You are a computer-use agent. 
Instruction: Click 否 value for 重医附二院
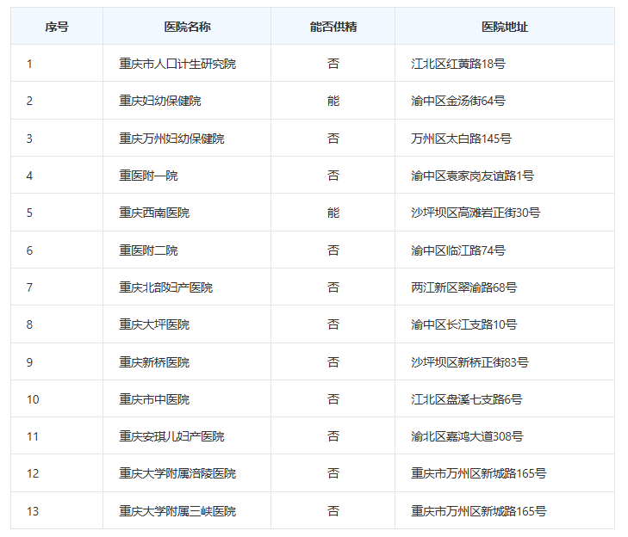click(x=333, y=250)
